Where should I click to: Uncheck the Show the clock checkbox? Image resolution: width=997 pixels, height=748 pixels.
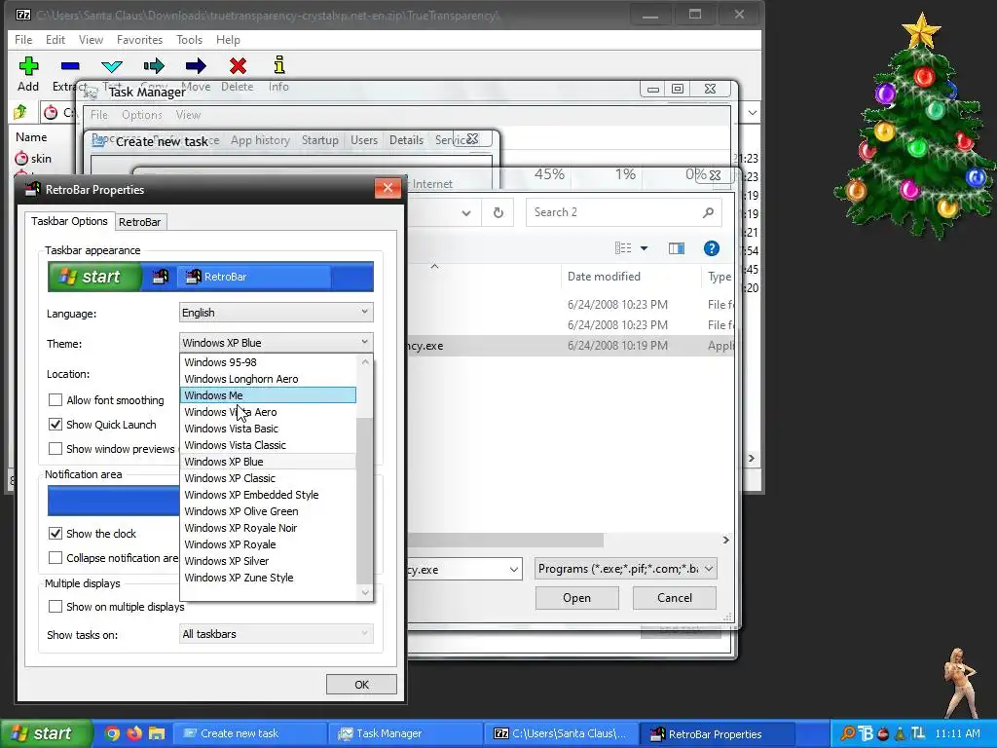(x=55, y=533)
